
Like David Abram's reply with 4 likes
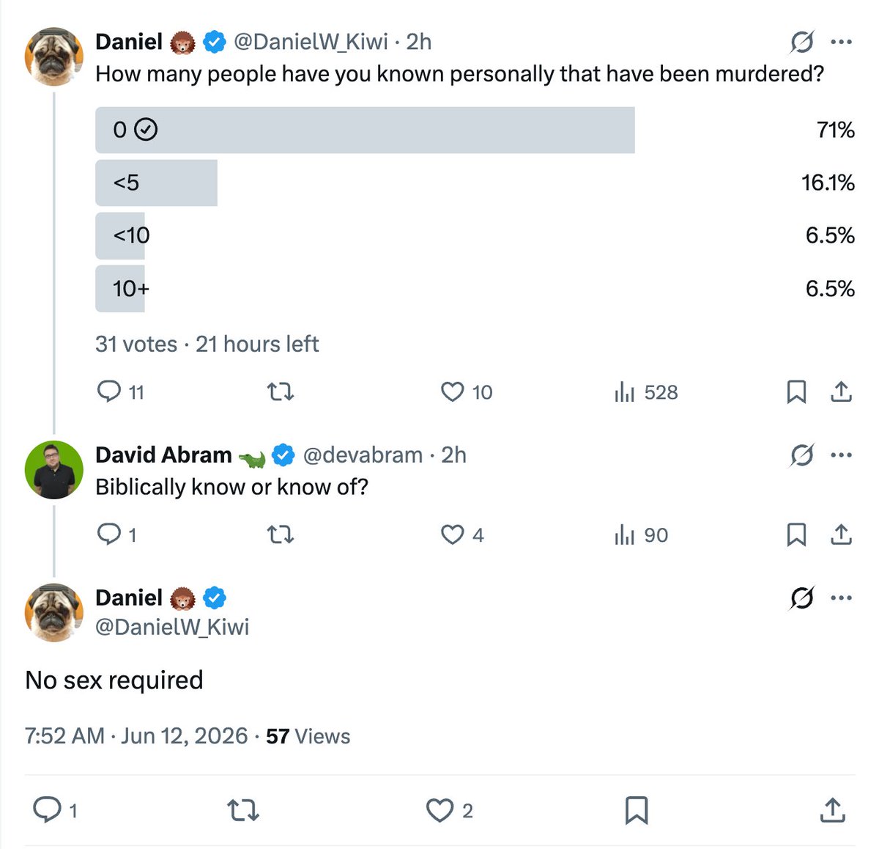(x=462, y=534)
